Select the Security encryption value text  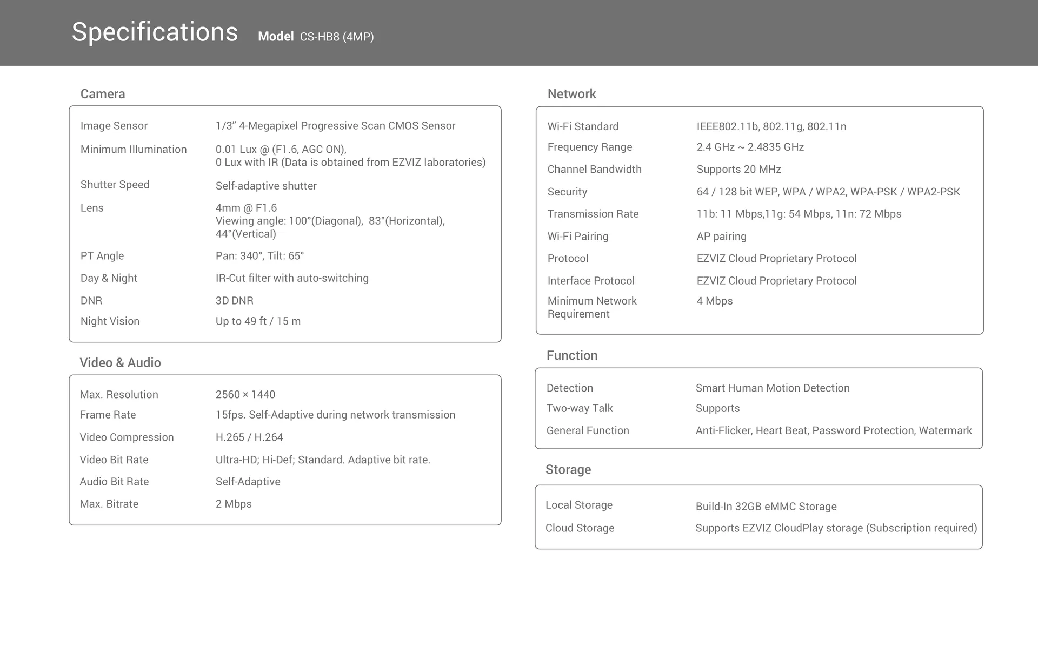828,192
